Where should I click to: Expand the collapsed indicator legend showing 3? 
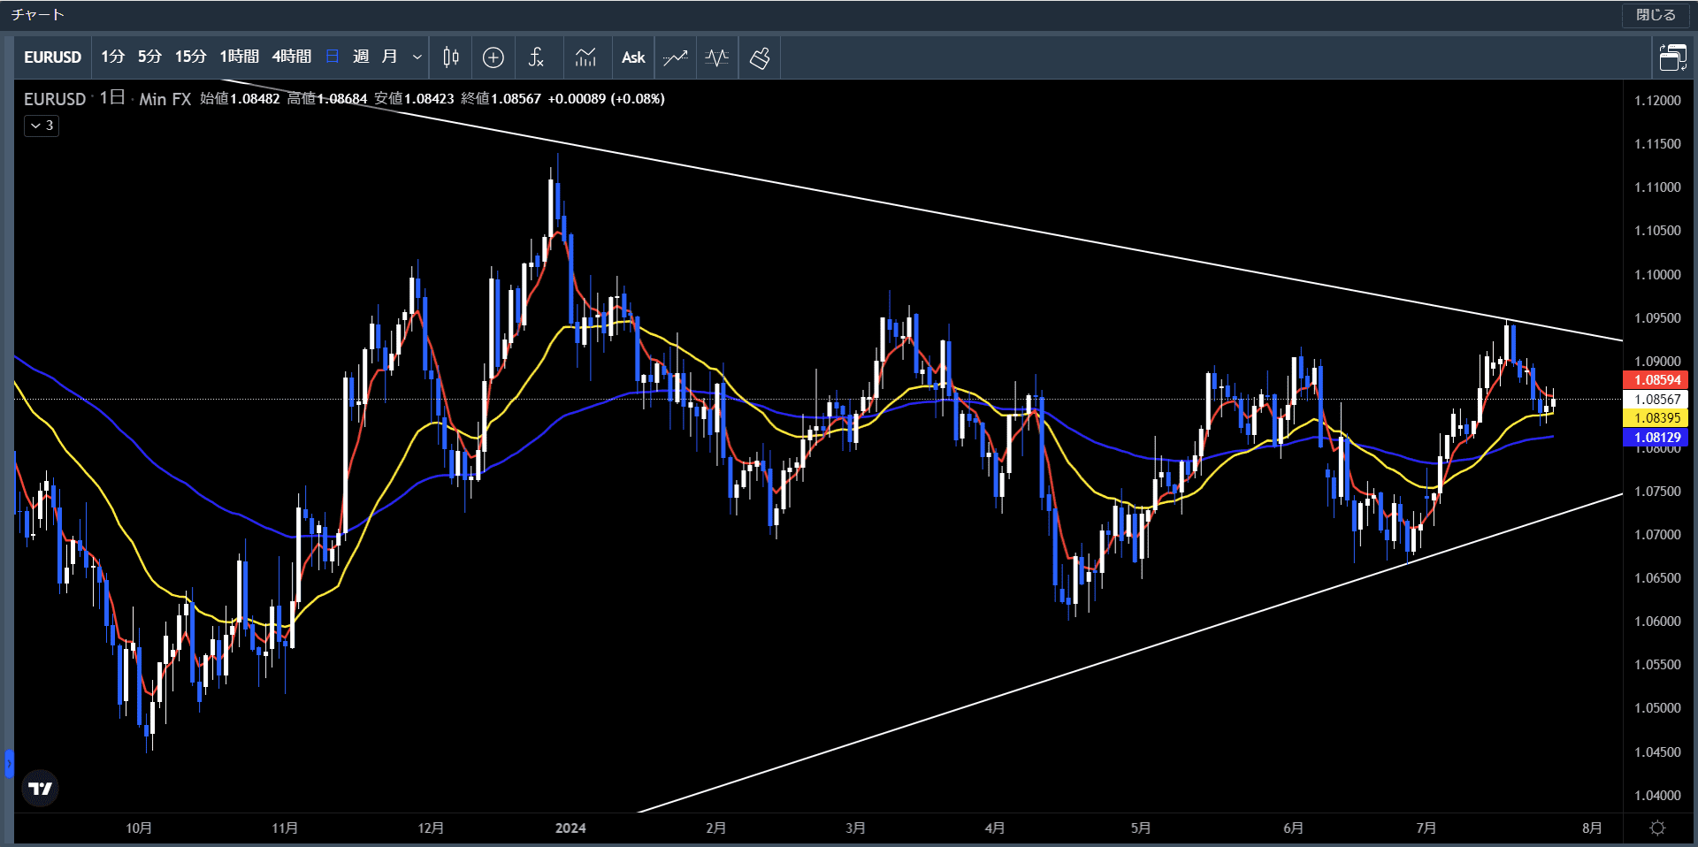(x=42, y=126)
